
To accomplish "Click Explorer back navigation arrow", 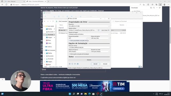I will pos(45,21).
